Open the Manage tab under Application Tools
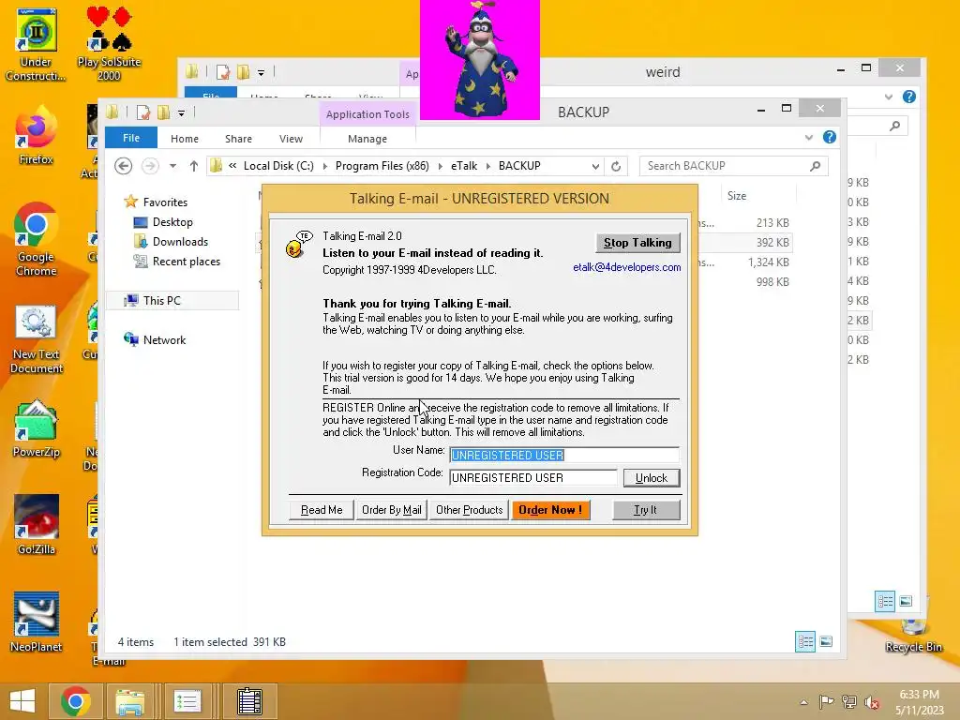This screenshot has width=960, height=720. 367,139
